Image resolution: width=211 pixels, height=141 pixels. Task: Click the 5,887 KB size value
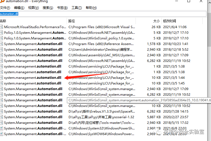pyautogui.click(x=154, y=117)
